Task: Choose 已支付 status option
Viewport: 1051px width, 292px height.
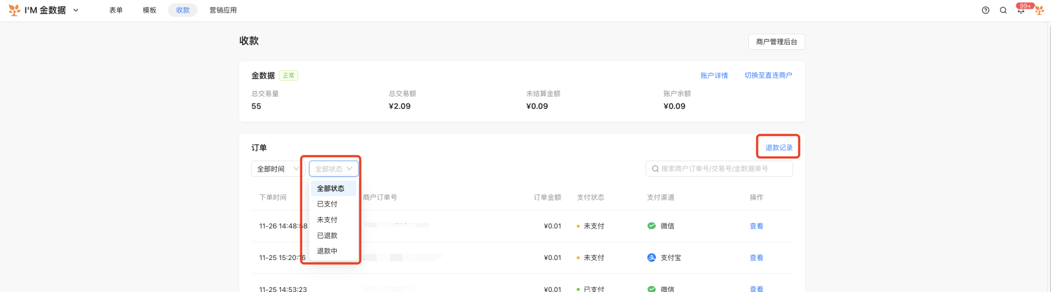Action: 334,204
